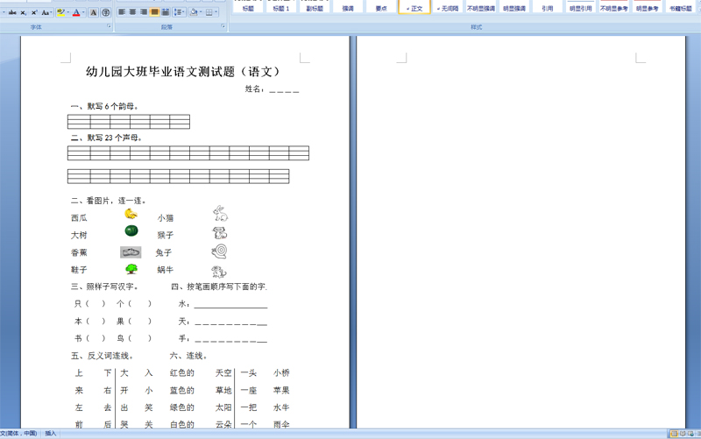Click the word 小桥

pos(281,372)
